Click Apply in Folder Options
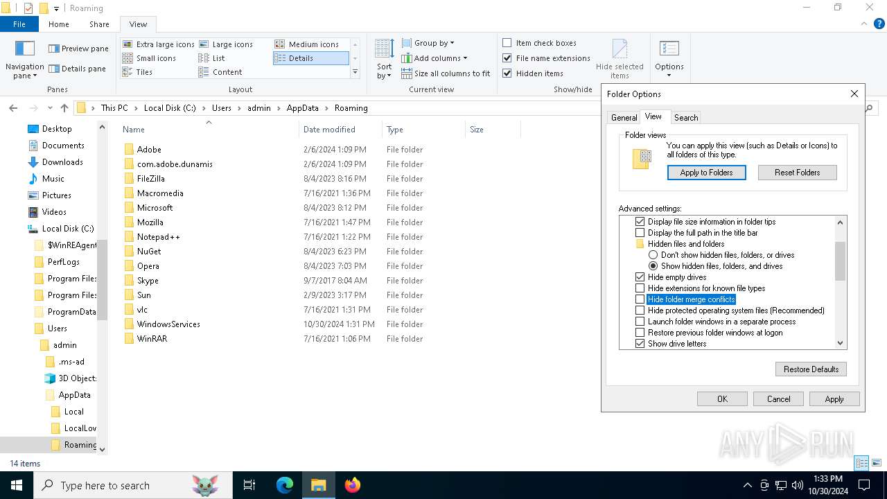Viewport: 887px width, 499px height. point(834,399)
